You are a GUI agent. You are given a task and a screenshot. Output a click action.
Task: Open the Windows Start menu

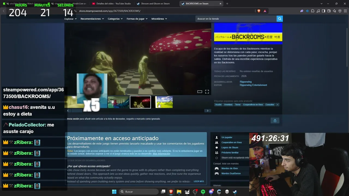pyautogui.click(x=114, y=192)
